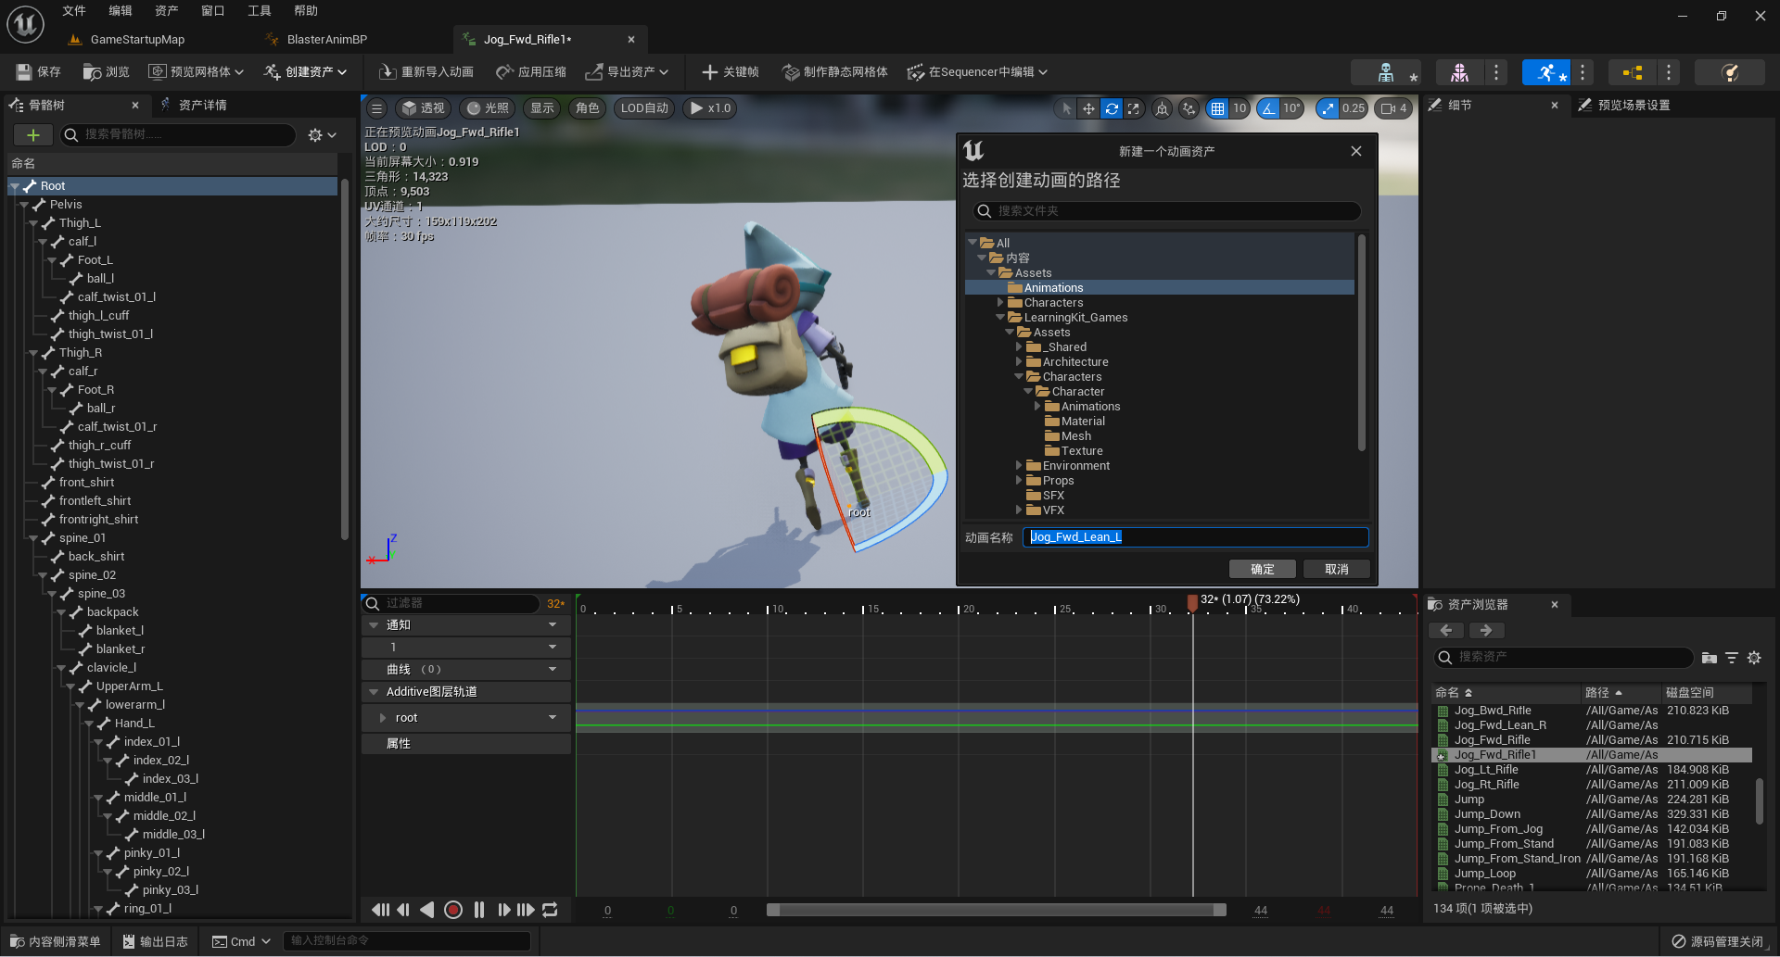Open rotation snap value 10°
This screenshot has height=957, width=1780.
pyautogui.click(x=1291, y=108)
